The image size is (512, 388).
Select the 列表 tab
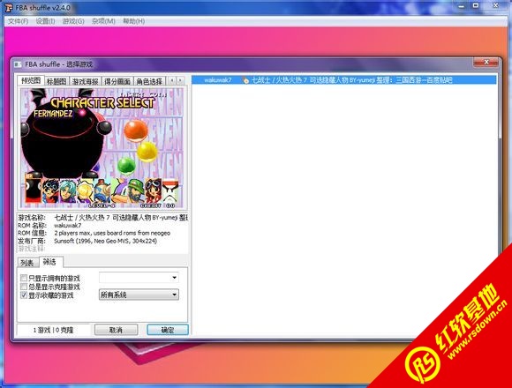(27, 263)
